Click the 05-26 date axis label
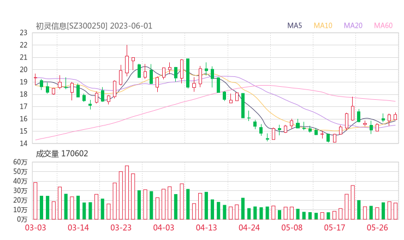The image size is (404, 240). coord(377,227)
